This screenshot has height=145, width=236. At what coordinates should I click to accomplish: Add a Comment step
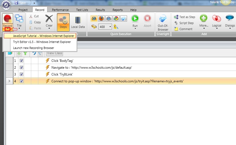click(183, 29)
